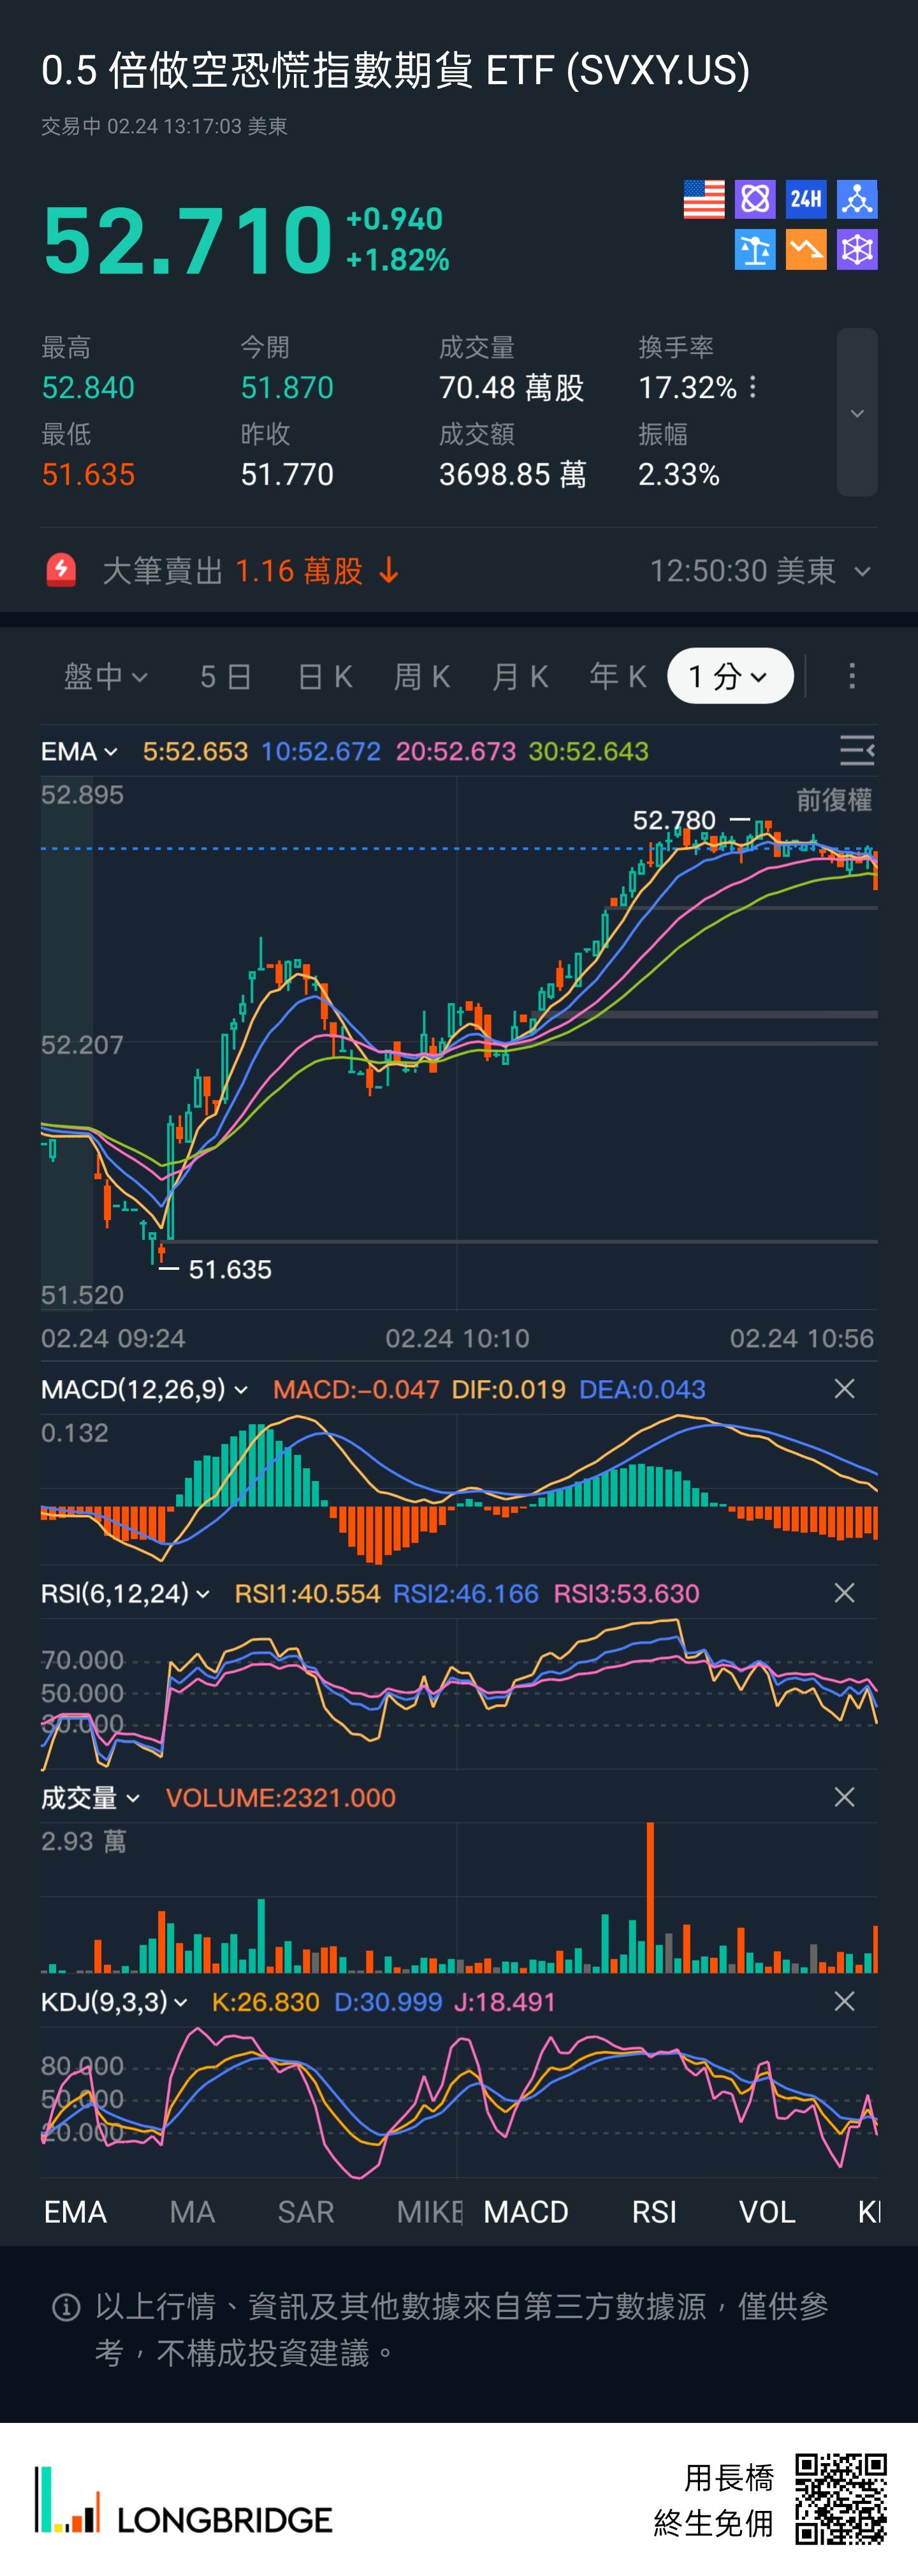
Task: Tap the orange downward trend badge icon
Action: (x=806, y=250)
